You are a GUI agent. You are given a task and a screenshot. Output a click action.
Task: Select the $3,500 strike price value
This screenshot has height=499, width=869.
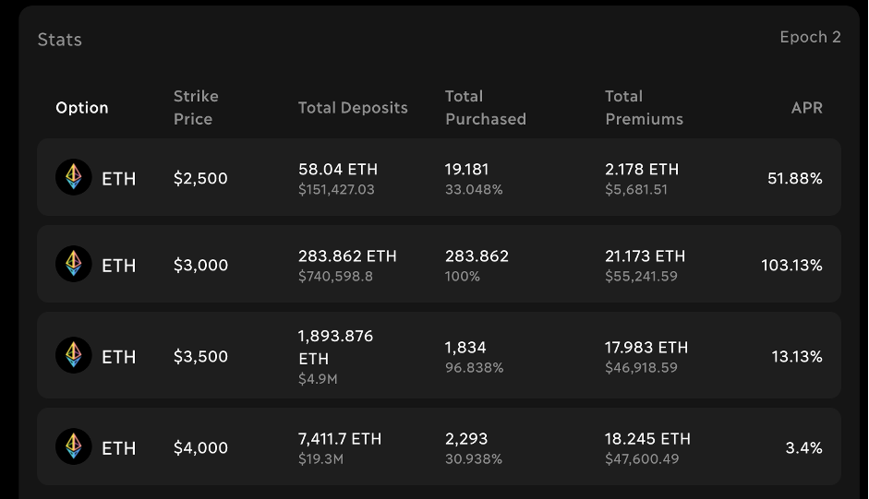(200, 356)
